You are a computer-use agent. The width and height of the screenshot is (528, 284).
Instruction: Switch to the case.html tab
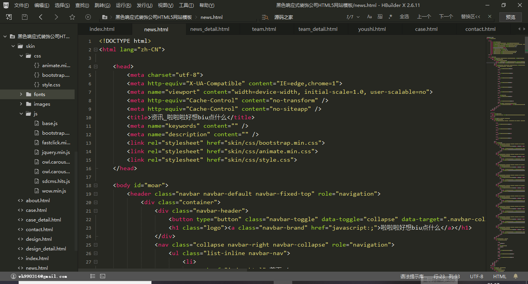426,29
